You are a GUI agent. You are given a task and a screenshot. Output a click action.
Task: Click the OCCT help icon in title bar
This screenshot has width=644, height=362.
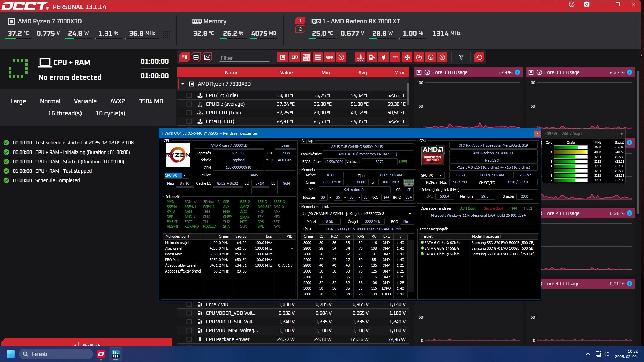pyautogui.click(x=572, y=5)
